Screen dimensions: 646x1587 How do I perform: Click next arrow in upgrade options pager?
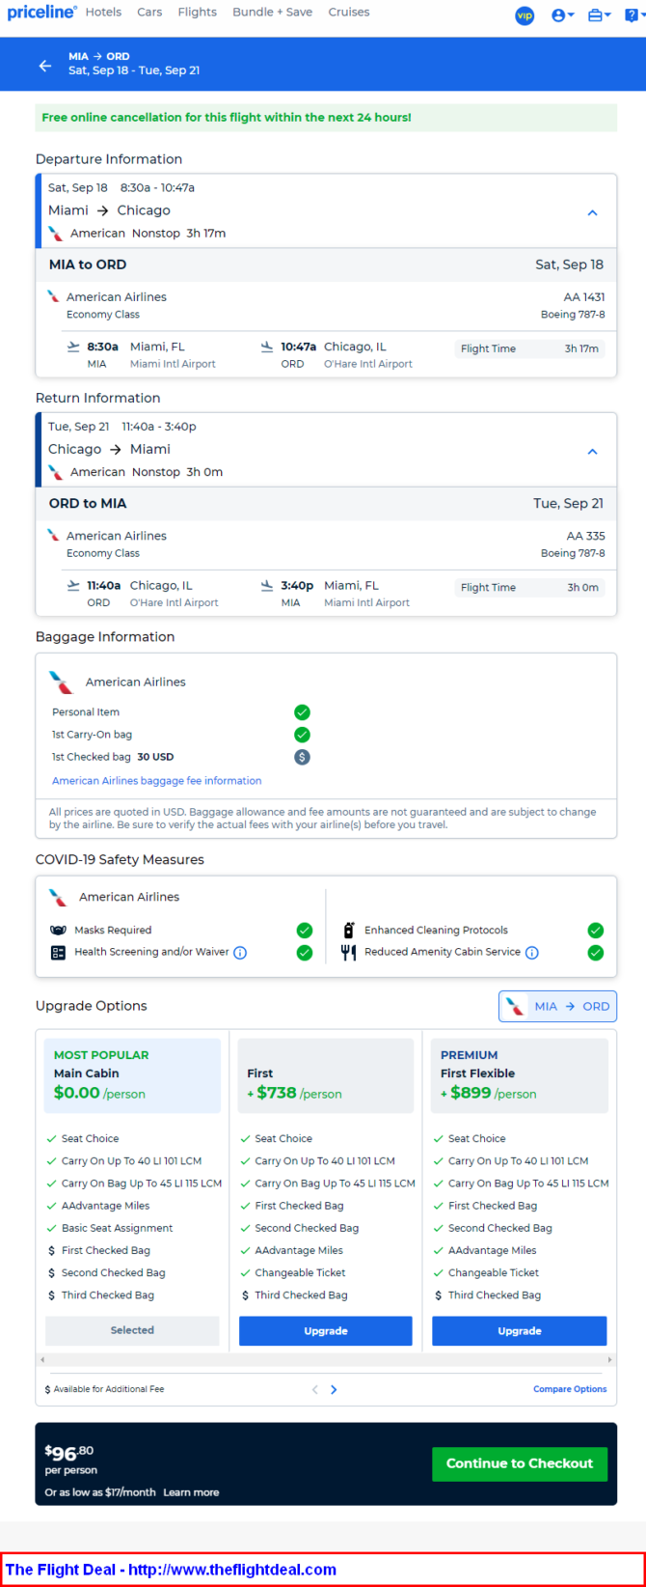pyautogui.click(x=334, y=1390)
